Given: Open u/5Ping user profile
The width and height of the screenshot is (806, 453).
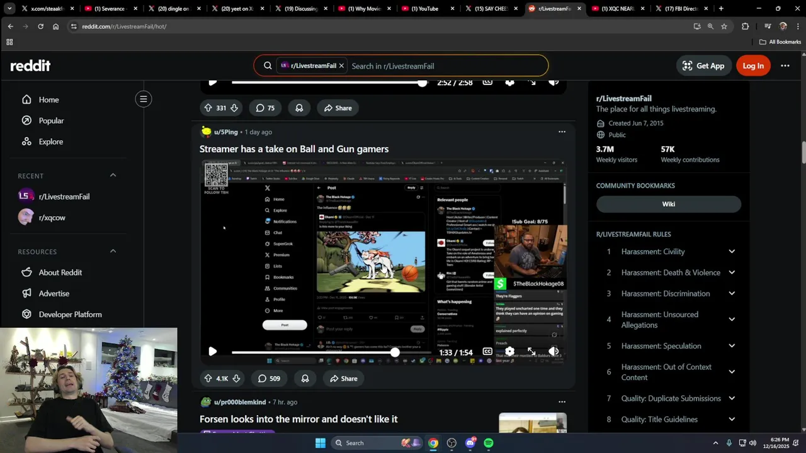Looking at the screenshot, I should click(226, 132).
